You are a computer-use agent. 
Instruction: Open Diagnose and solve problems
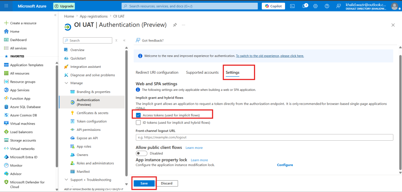pos(93,75)
